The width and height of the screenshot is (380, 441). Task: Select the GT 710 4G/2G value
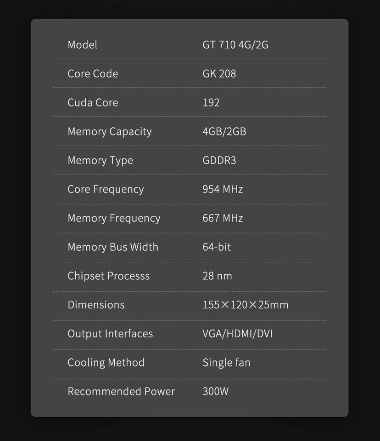tap(235, 45)
